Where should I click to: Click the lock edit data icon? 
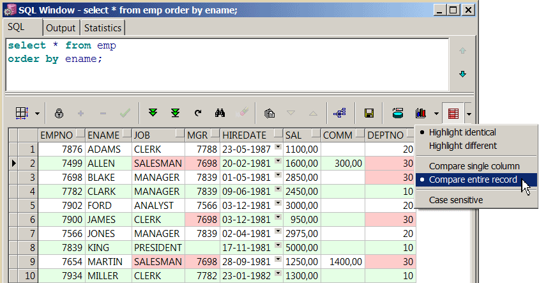(x=59, y=113)
